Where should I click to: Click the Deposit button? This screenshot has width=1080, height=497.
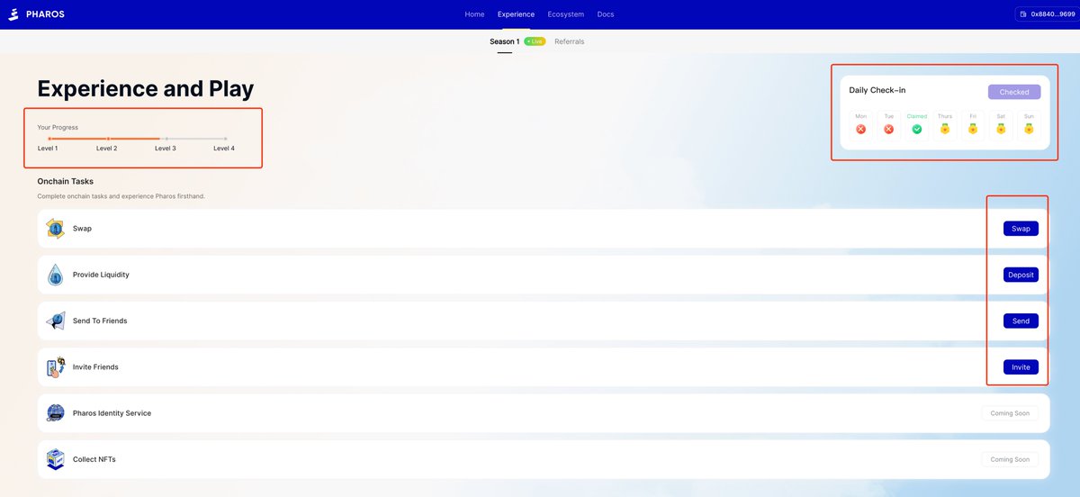click(x=1021, y=275)
